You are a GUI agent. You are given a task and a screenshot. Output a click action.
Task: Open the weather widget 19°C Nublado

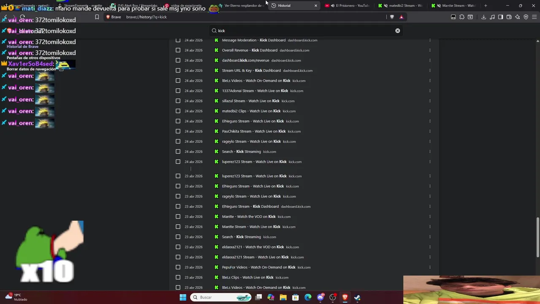pyautogui.click(x=16, y=297)
